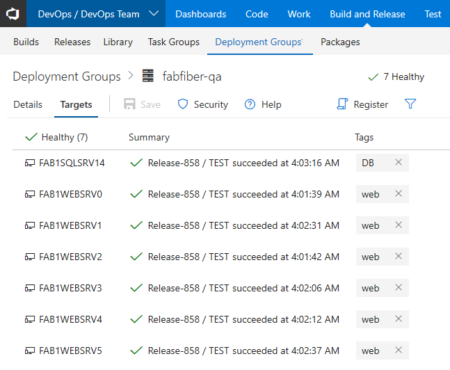This screenshot has width=450, height=370.
Task: Remove the DB tag from FAB1SQLSRV14
Action: point(399,162)
